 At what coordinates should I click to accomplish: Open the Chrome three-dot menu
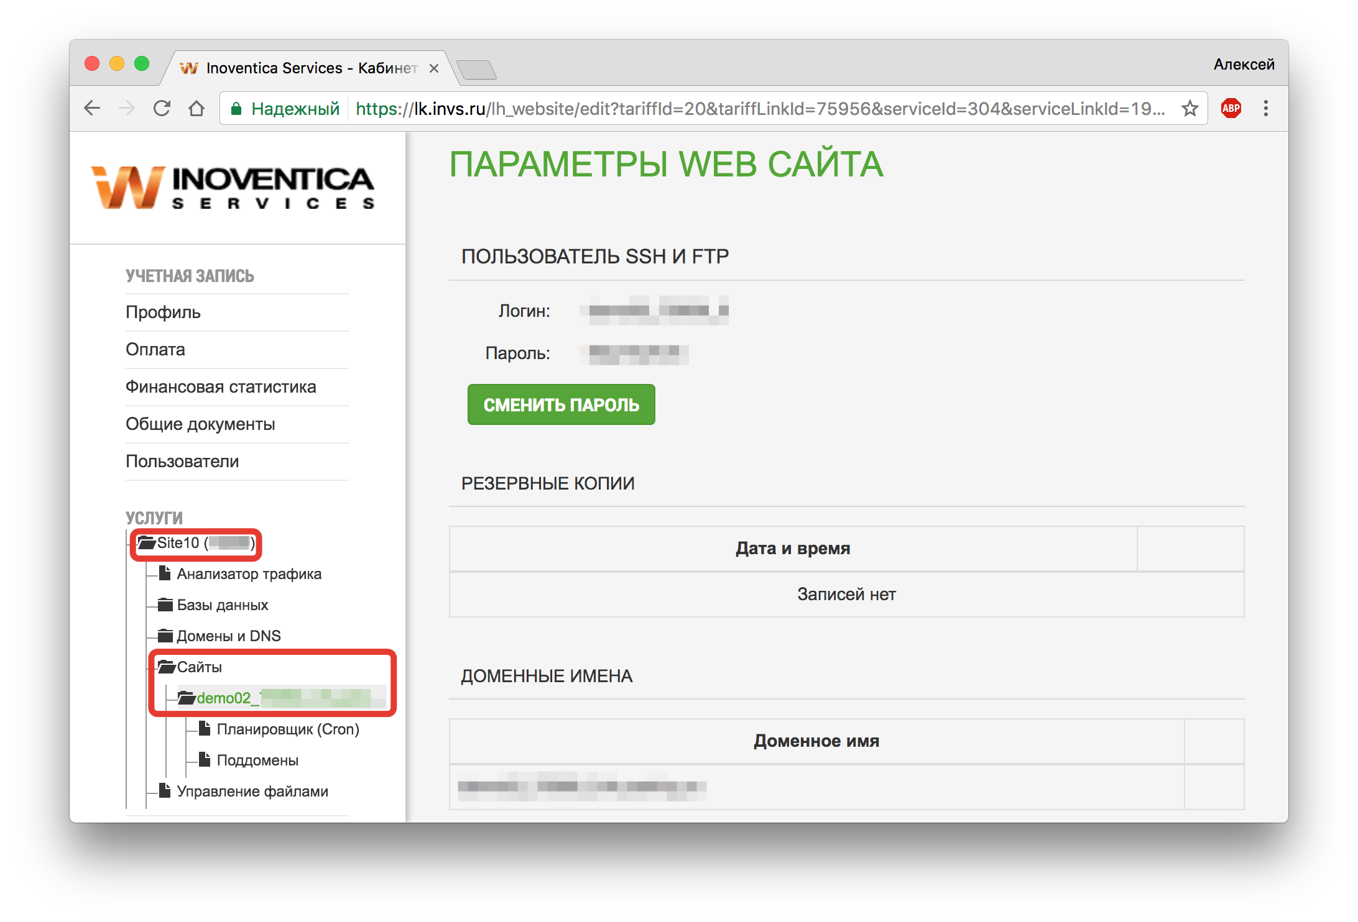[x=1265, y=109]
